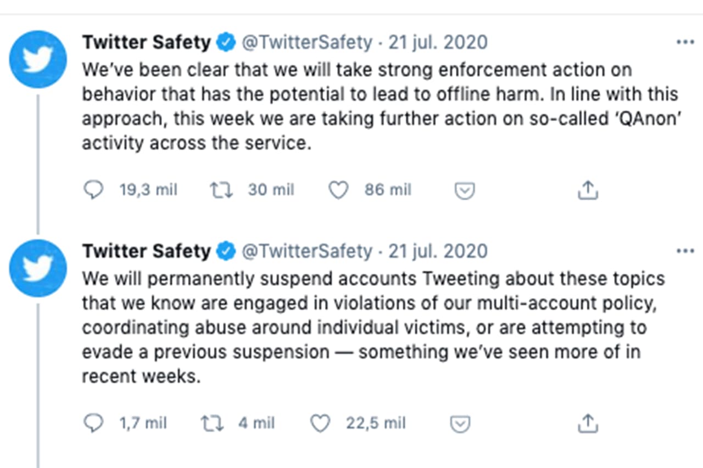Screen dimensions: 703x468
Task: Retweet the first Twitter Safety tweet
Action: click(222, 190)
